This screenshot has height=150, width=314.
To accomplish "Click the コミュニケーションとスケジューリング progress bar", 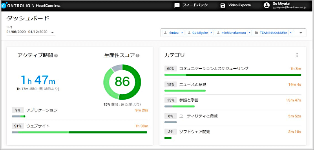I will pos(233,75).
